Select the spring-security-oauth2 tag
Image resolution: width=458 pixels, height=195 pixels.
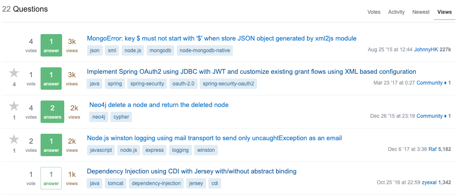click(x=229, y=84)
